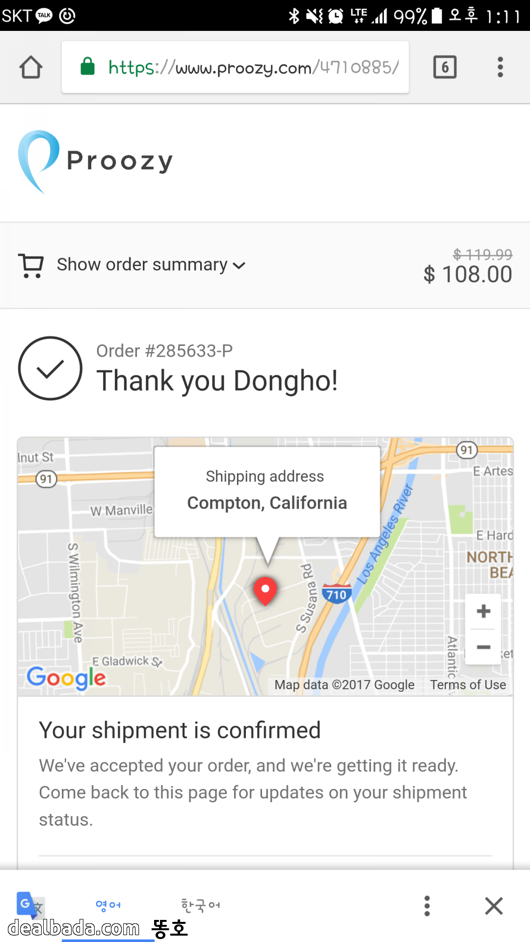Image resolution: width=530 pixels, height=942 pixels.
Task: Zoom out on the map
Action: [483, 647]
